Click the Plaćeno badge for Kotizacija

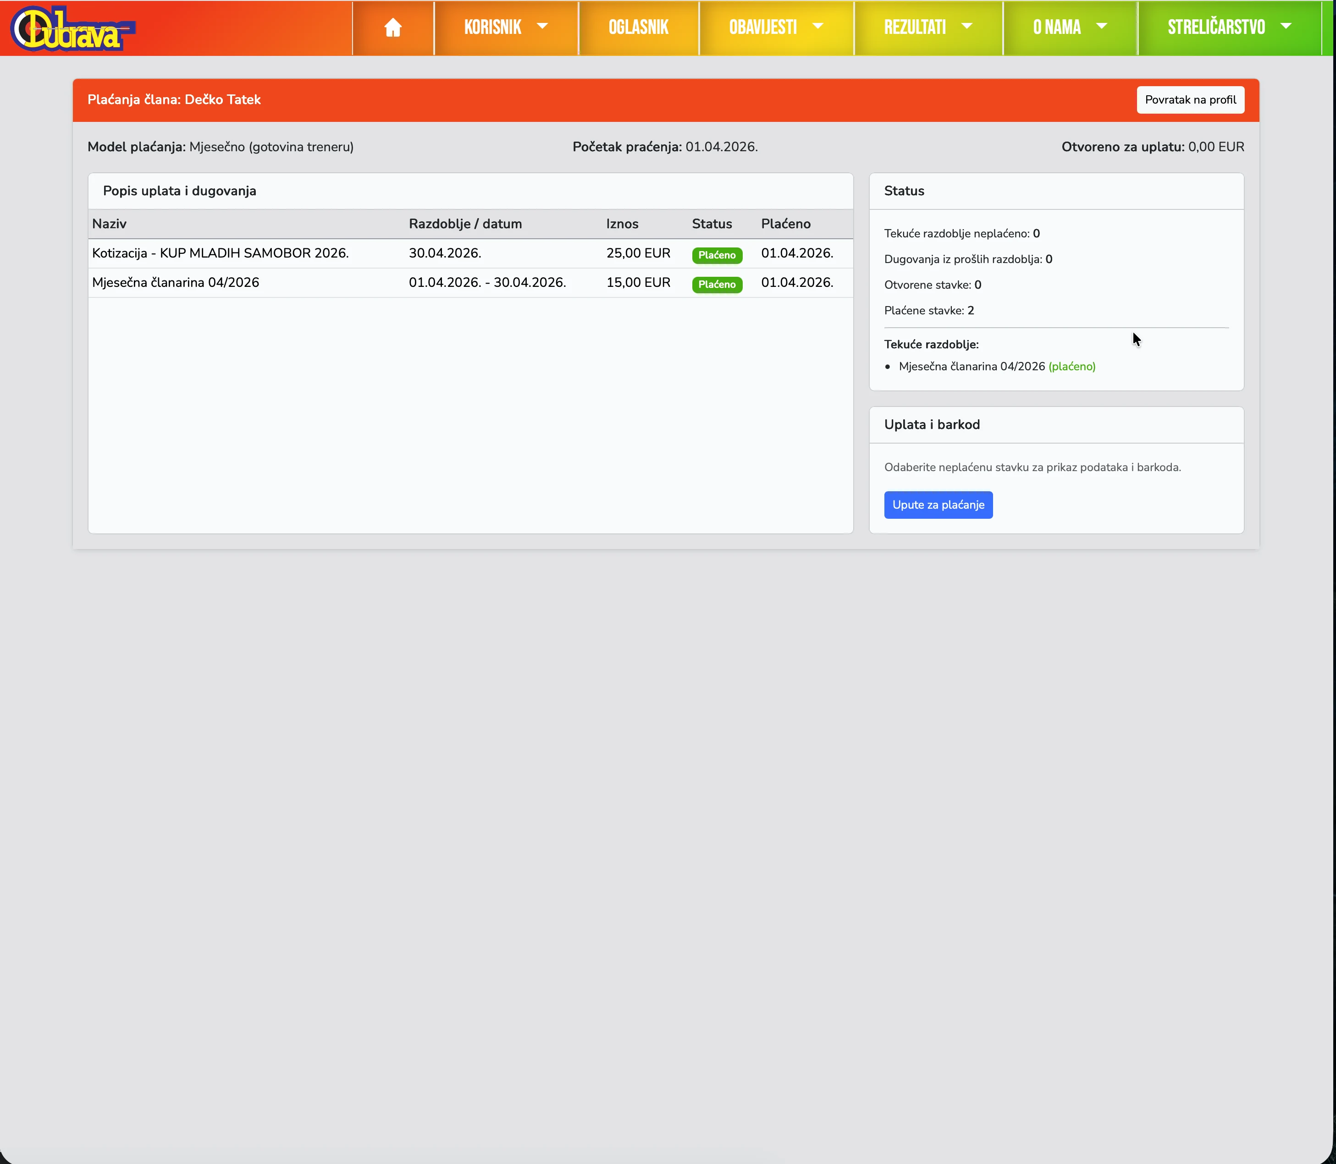[x=716, y=255]
